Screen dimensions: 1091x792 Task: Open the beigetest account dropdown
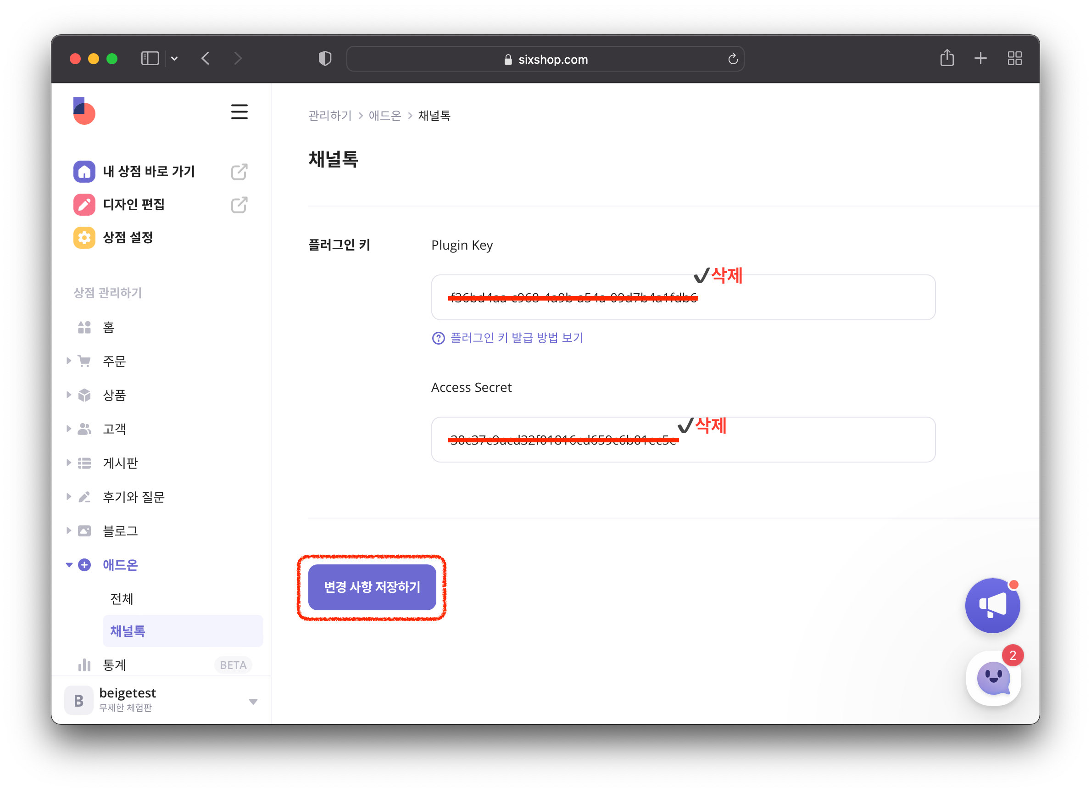click(253, 701)
